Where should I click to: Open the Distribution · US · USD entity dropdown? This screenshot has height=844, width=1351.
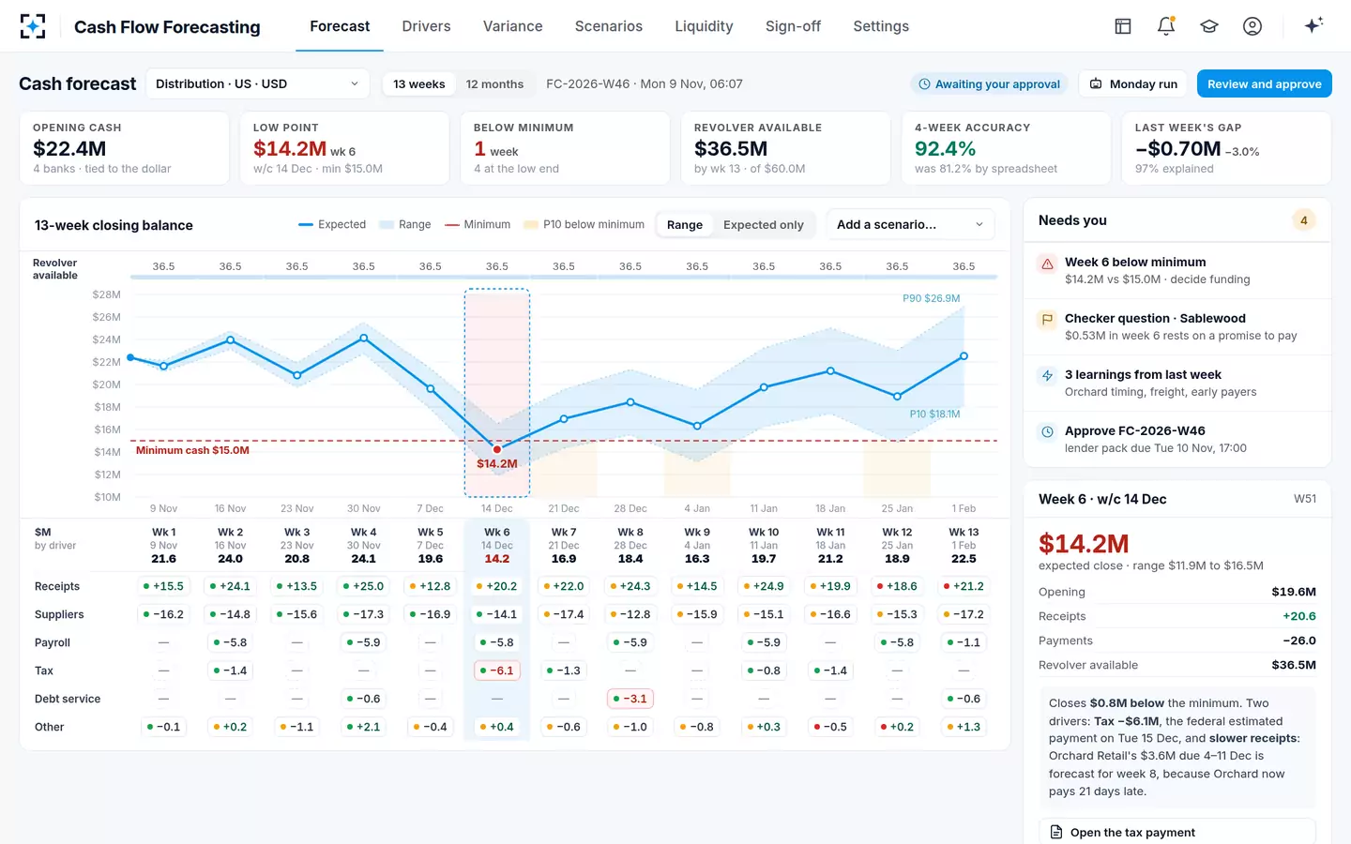258,84
